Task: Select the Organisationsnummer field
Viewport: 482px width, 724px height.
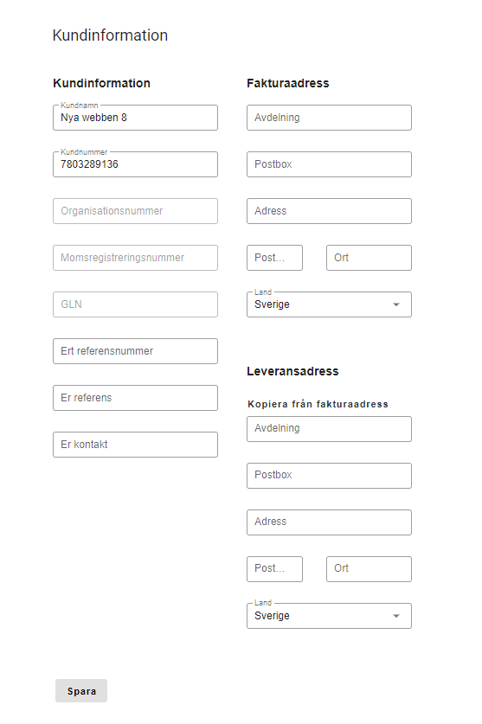Action: point(135,211)
